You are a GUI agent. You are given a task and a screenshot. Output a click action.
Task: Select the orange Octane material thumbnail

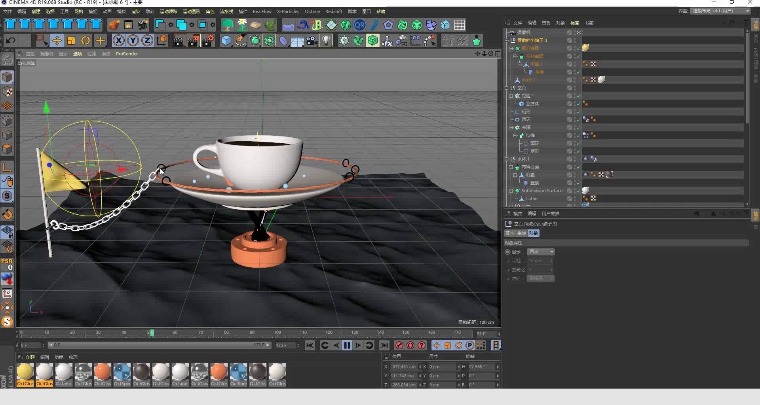pos(103,372)
